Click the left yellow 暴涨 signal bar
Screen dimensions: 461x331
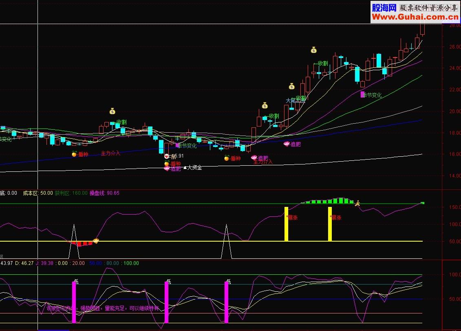(x=287, y=224)
